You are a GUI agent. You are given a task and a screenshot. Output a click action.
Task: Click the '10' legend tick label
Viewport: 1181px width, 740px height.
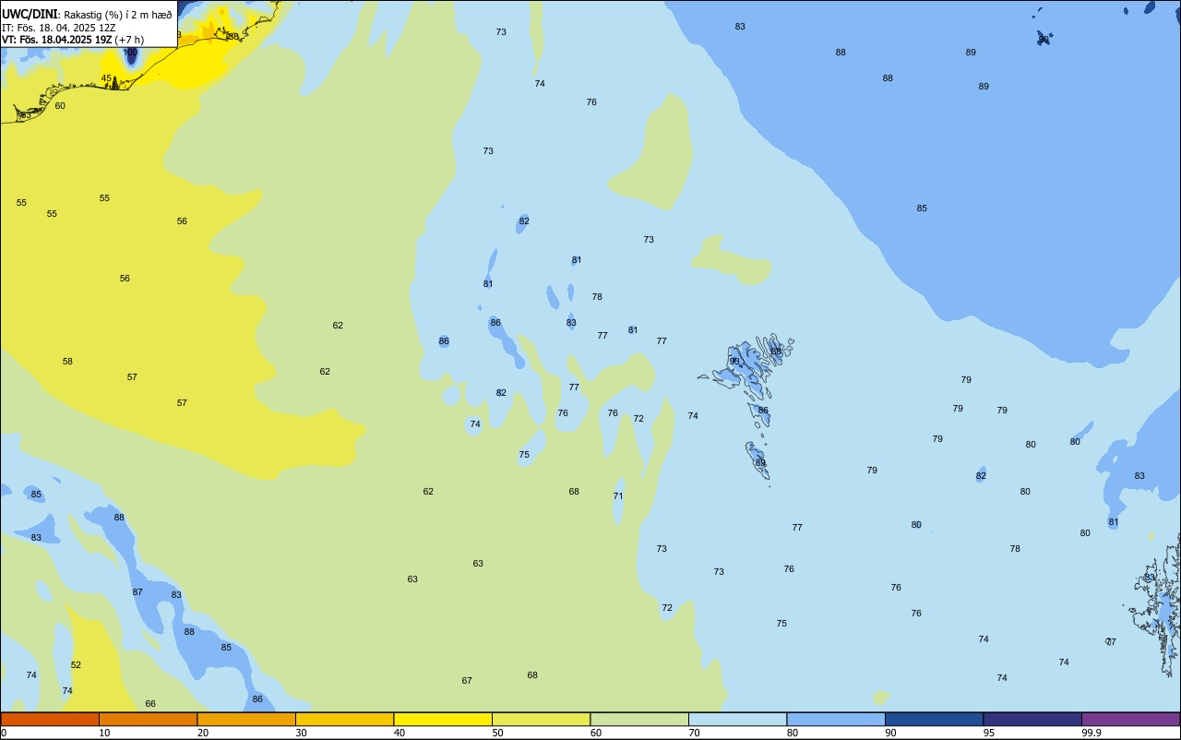(x=105, y=733)
